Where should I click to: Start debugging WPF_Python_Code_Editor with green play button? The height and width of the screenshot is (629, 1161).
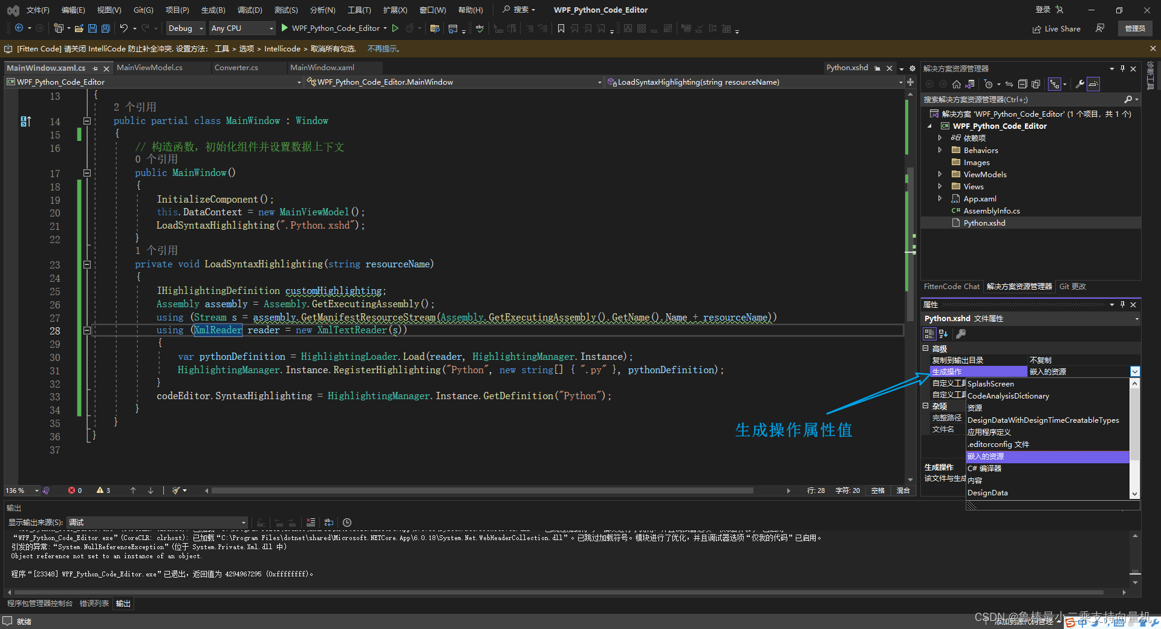pyautogui.click(x=284, y=28)
